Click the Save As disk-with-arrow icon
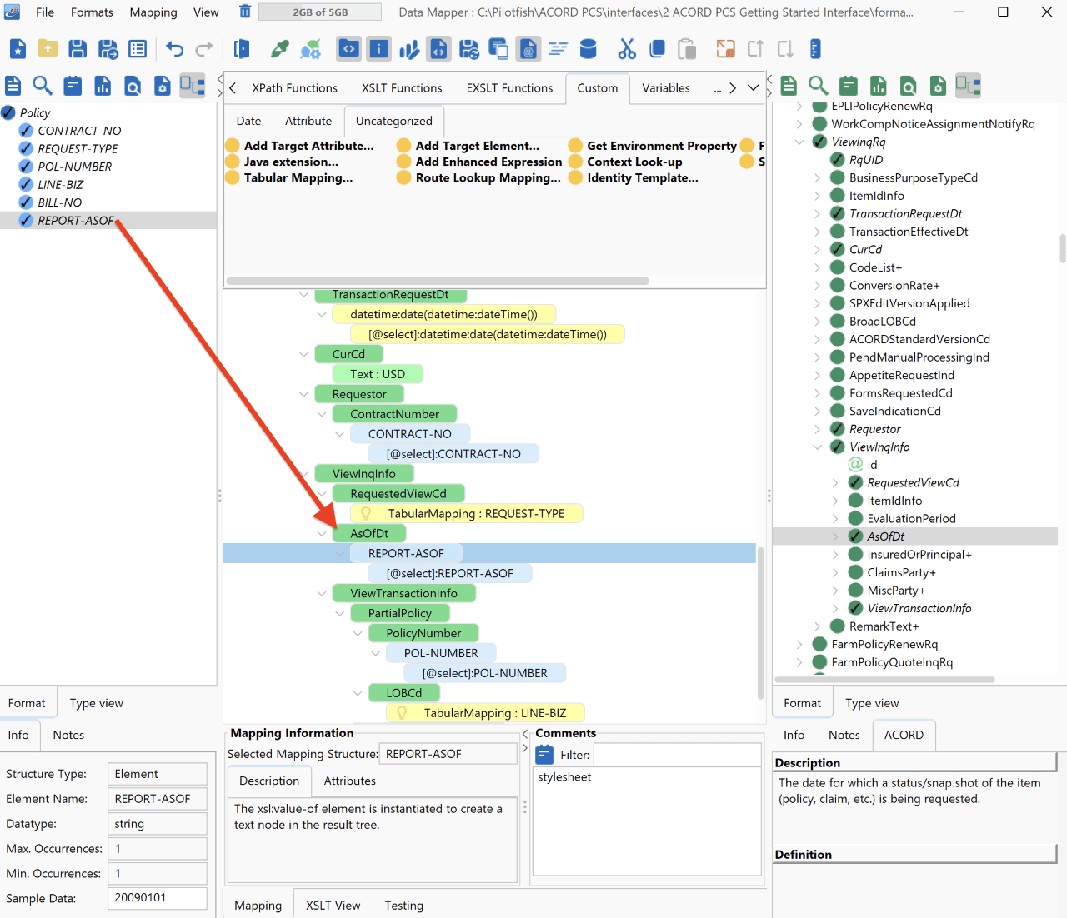 tap(108, 49)
